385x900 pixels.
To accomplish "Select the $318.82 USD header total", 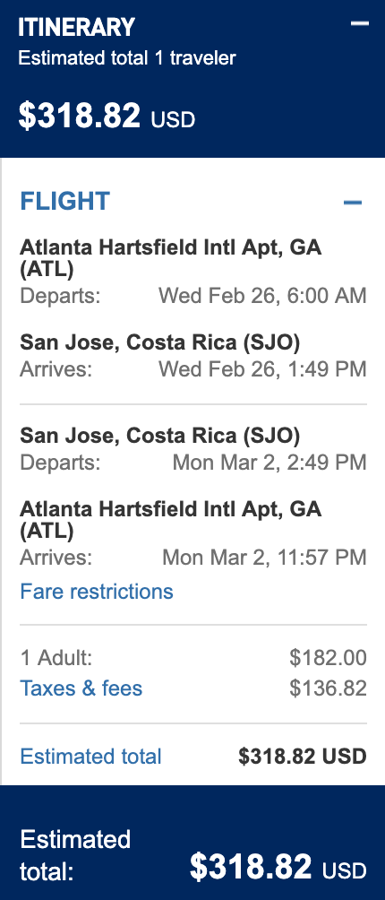I will (x=107, y=116).
